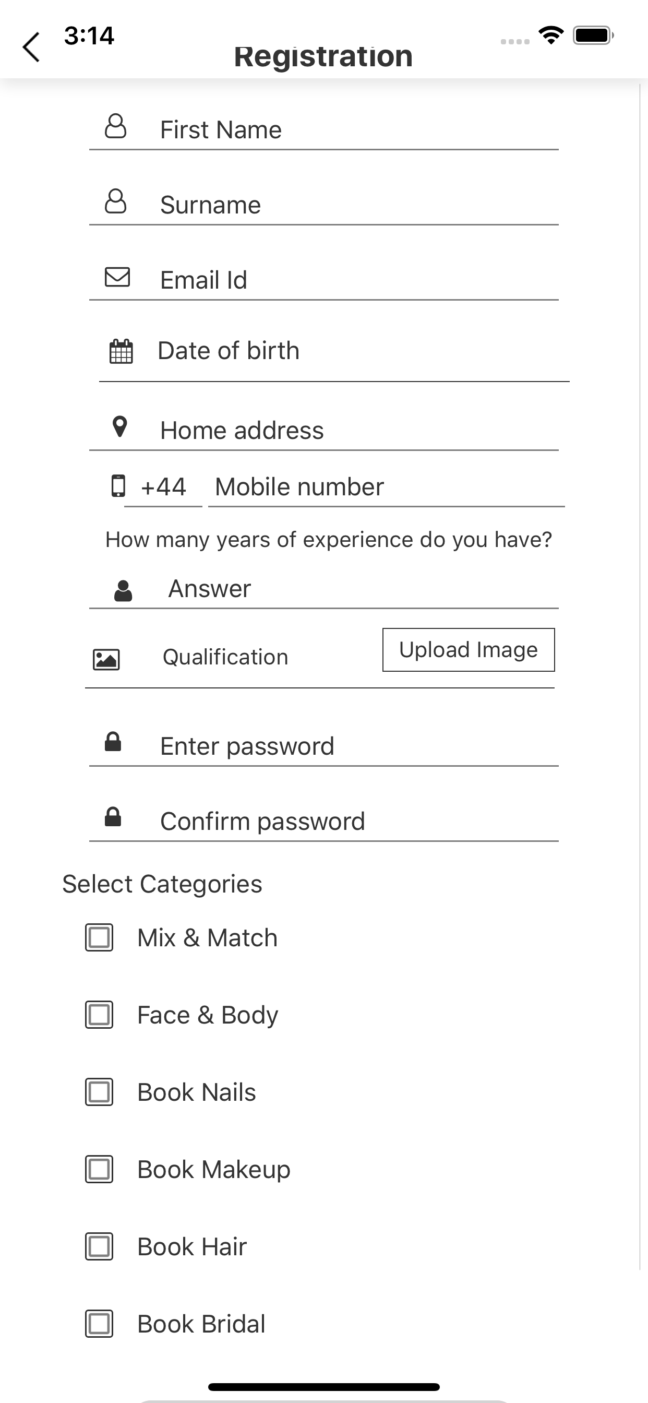Focus the Surname input field
The image size is (648, 1403).
324,205
